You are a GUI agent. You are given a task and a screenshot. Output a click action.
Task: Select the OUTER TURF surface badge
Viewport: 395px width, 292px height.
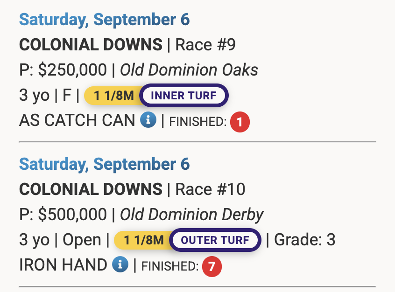point(214,240)
